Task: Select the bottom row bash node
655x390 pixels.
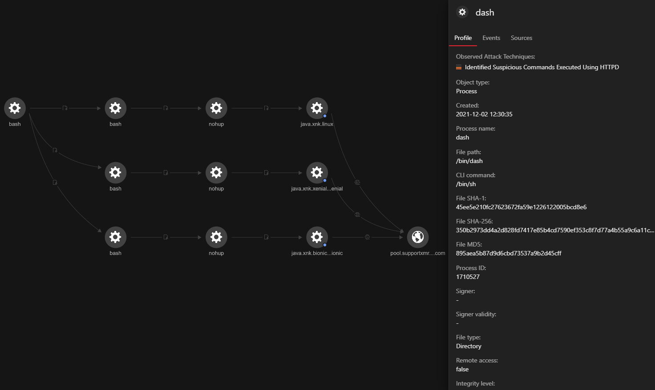Action: pyautogui.click(x=115, y=237)
